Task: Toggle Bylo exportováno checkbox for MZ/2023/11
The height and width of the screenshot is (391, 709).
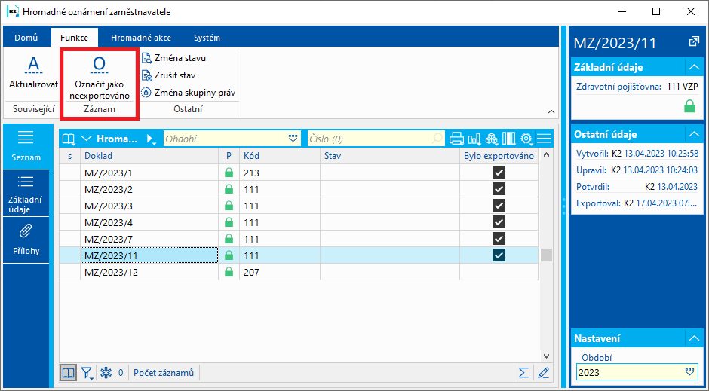Action: pos(499,255)
